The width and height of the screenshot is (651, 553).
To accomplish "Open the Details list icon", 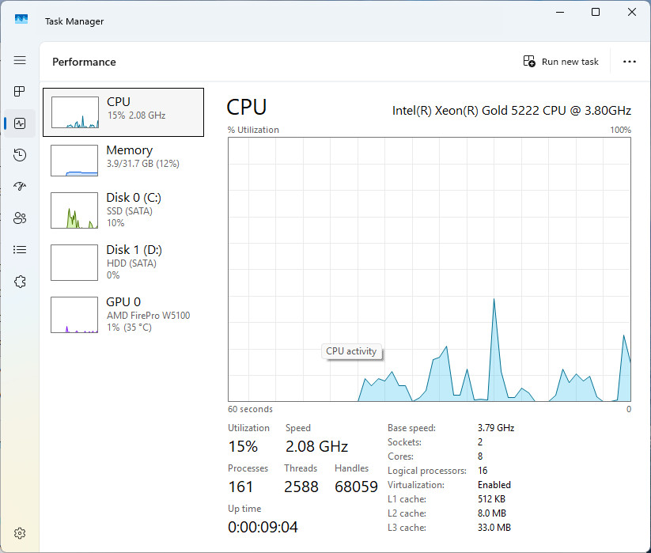I will point(20,249).
